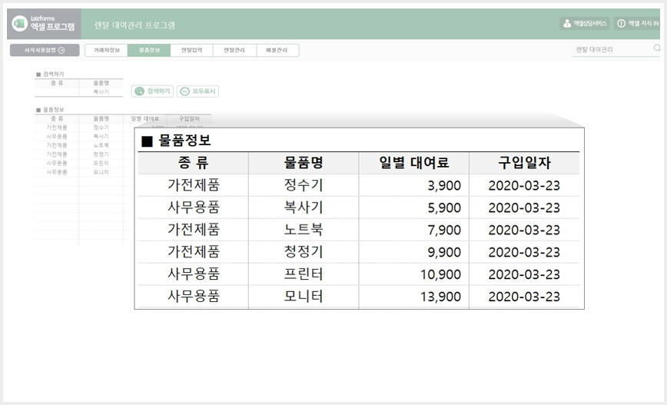Viewport: 667px width, 405px height.
Task: Click the magnifier icon on 검색하기 button
Action: coord(140,91)
